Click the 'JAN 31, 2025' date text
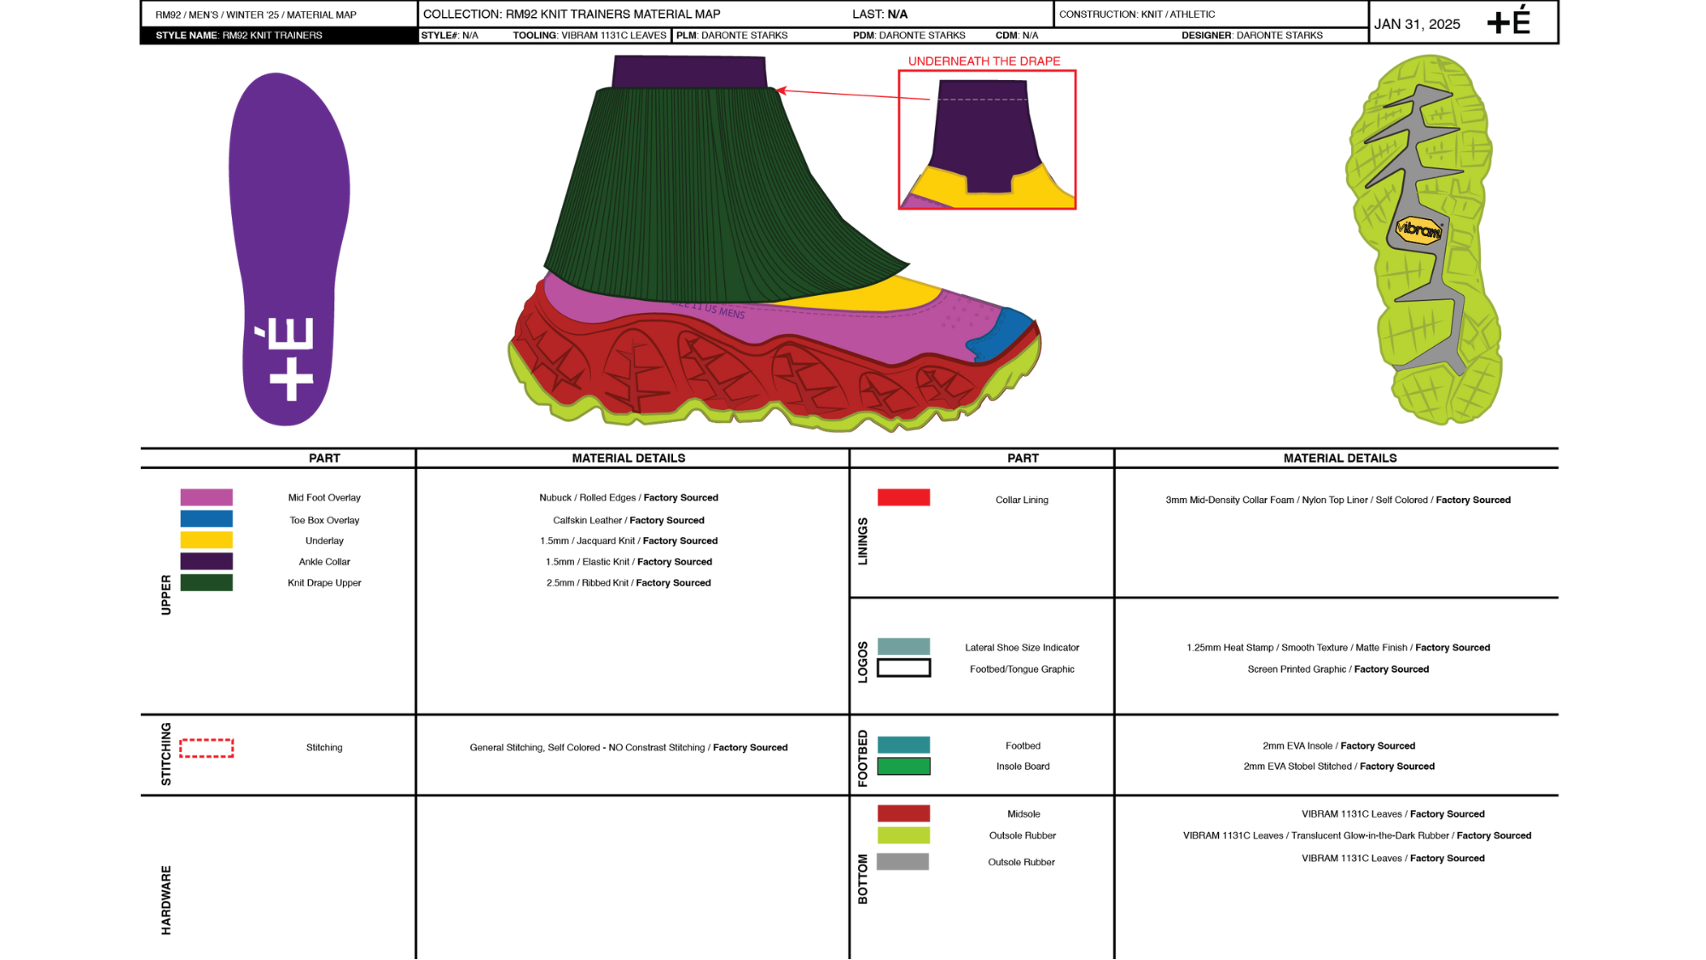The image size is (1706, 960). click(1417, 24)
